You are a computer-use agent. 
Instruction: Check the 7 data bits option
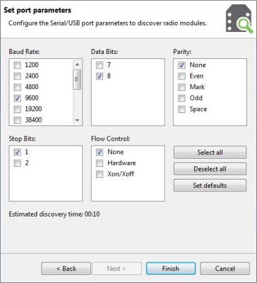coord(99,65)
